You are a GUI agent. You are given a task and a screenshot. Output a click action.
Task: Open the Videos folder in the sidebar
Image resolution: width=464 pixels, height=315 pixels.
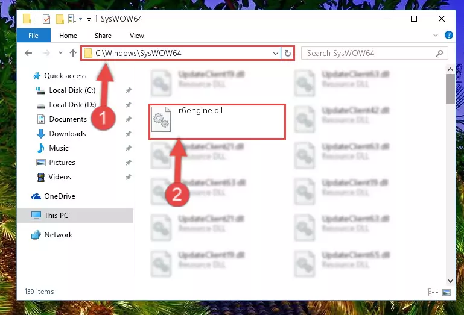point(60,177)
